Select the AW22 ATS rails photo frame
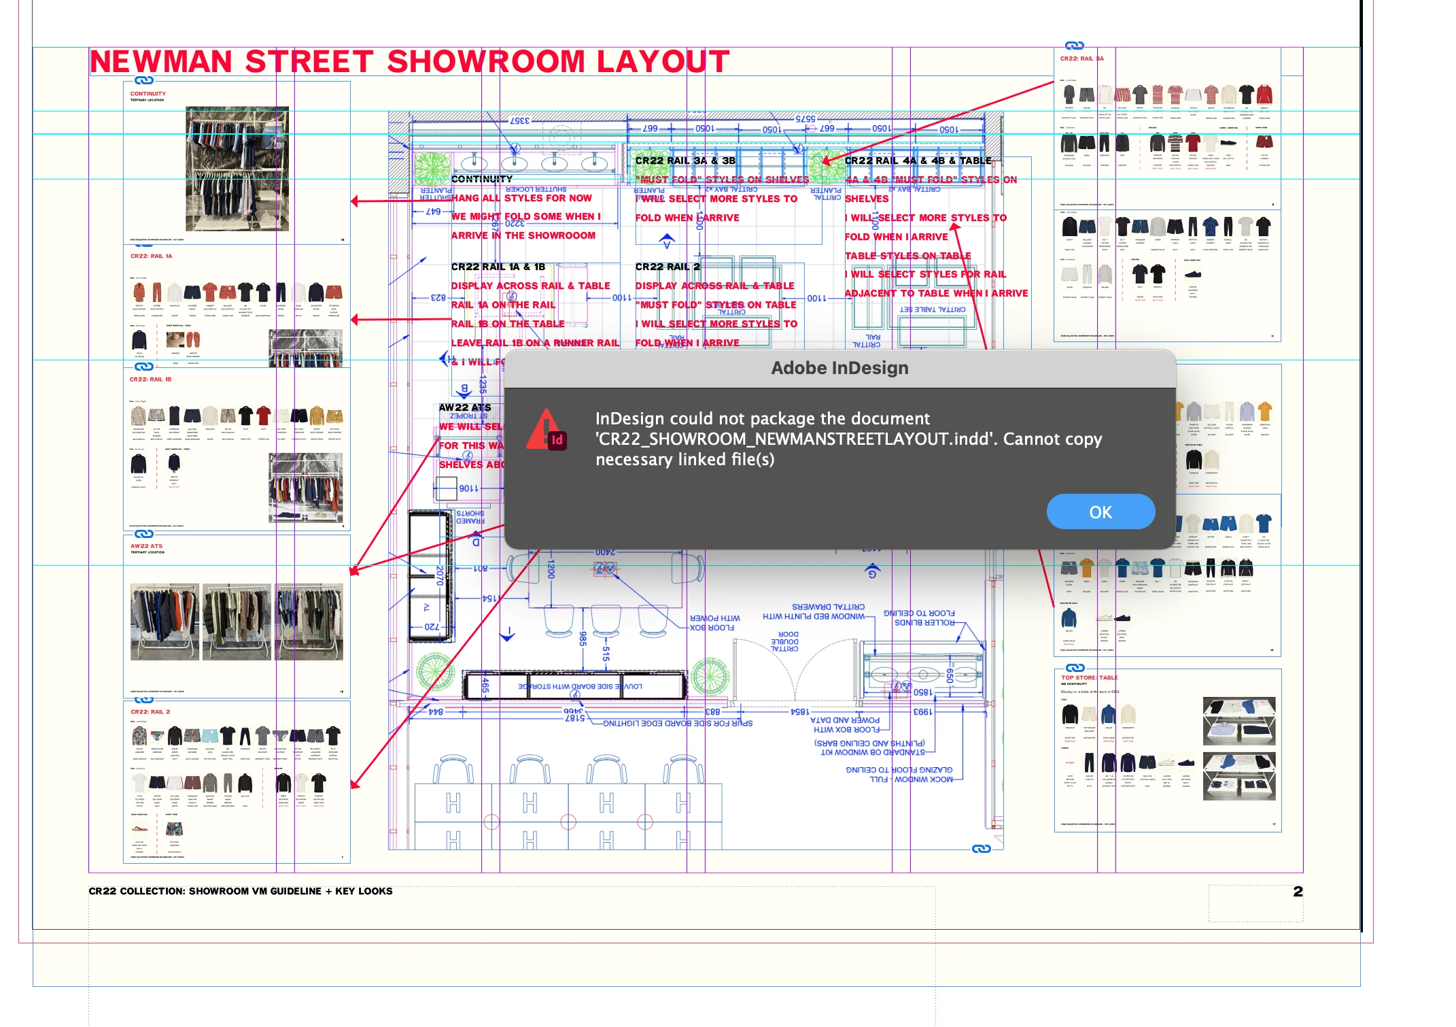Viewport: 1456px width, 1027px height. (236, 622)
